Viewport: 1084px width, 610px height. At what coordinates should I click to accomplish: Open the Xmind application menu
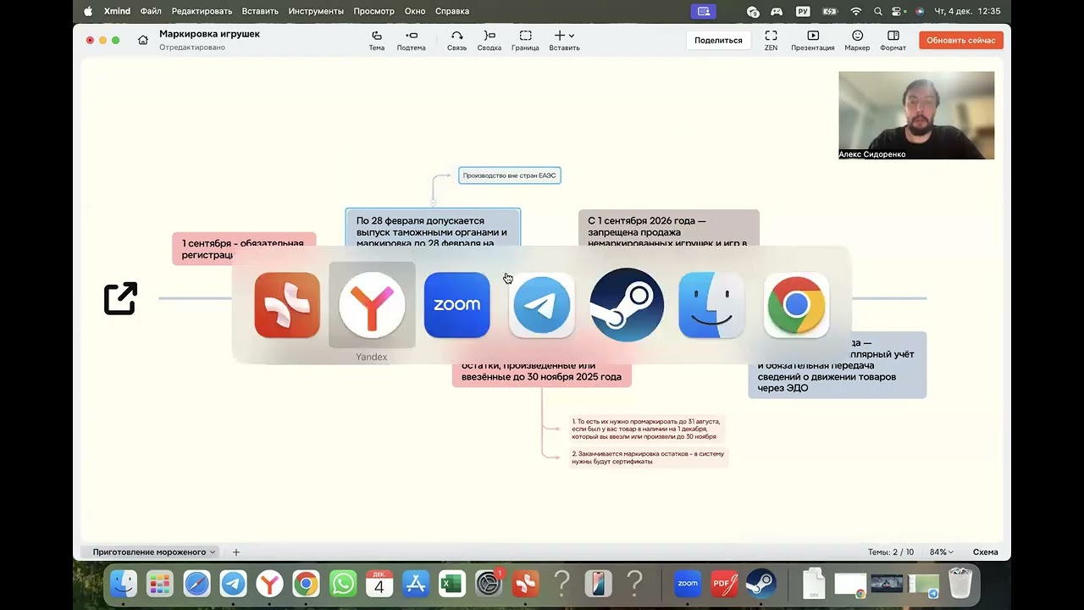pyautogui.click(x=117, y=11)
